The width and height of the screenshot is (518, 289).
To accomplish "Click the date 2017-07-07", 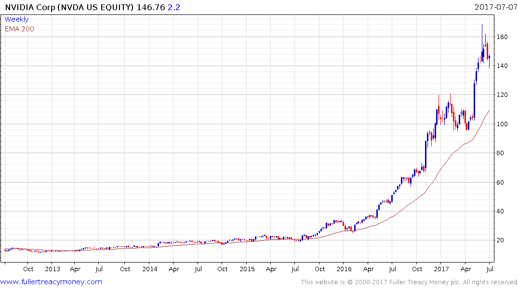I will coord(496,7).
